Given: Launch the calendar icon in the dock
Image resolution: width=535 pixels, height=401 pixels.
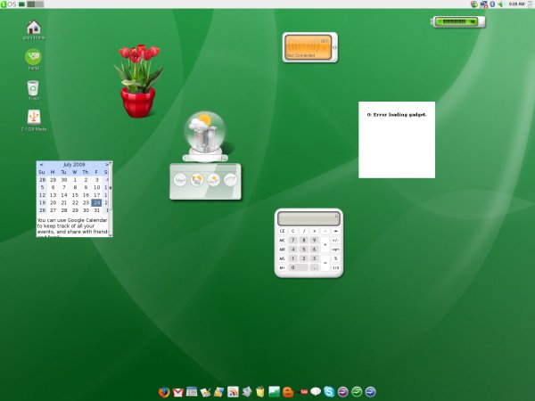Looking at the screenshot, I should [x=192, y=392].
